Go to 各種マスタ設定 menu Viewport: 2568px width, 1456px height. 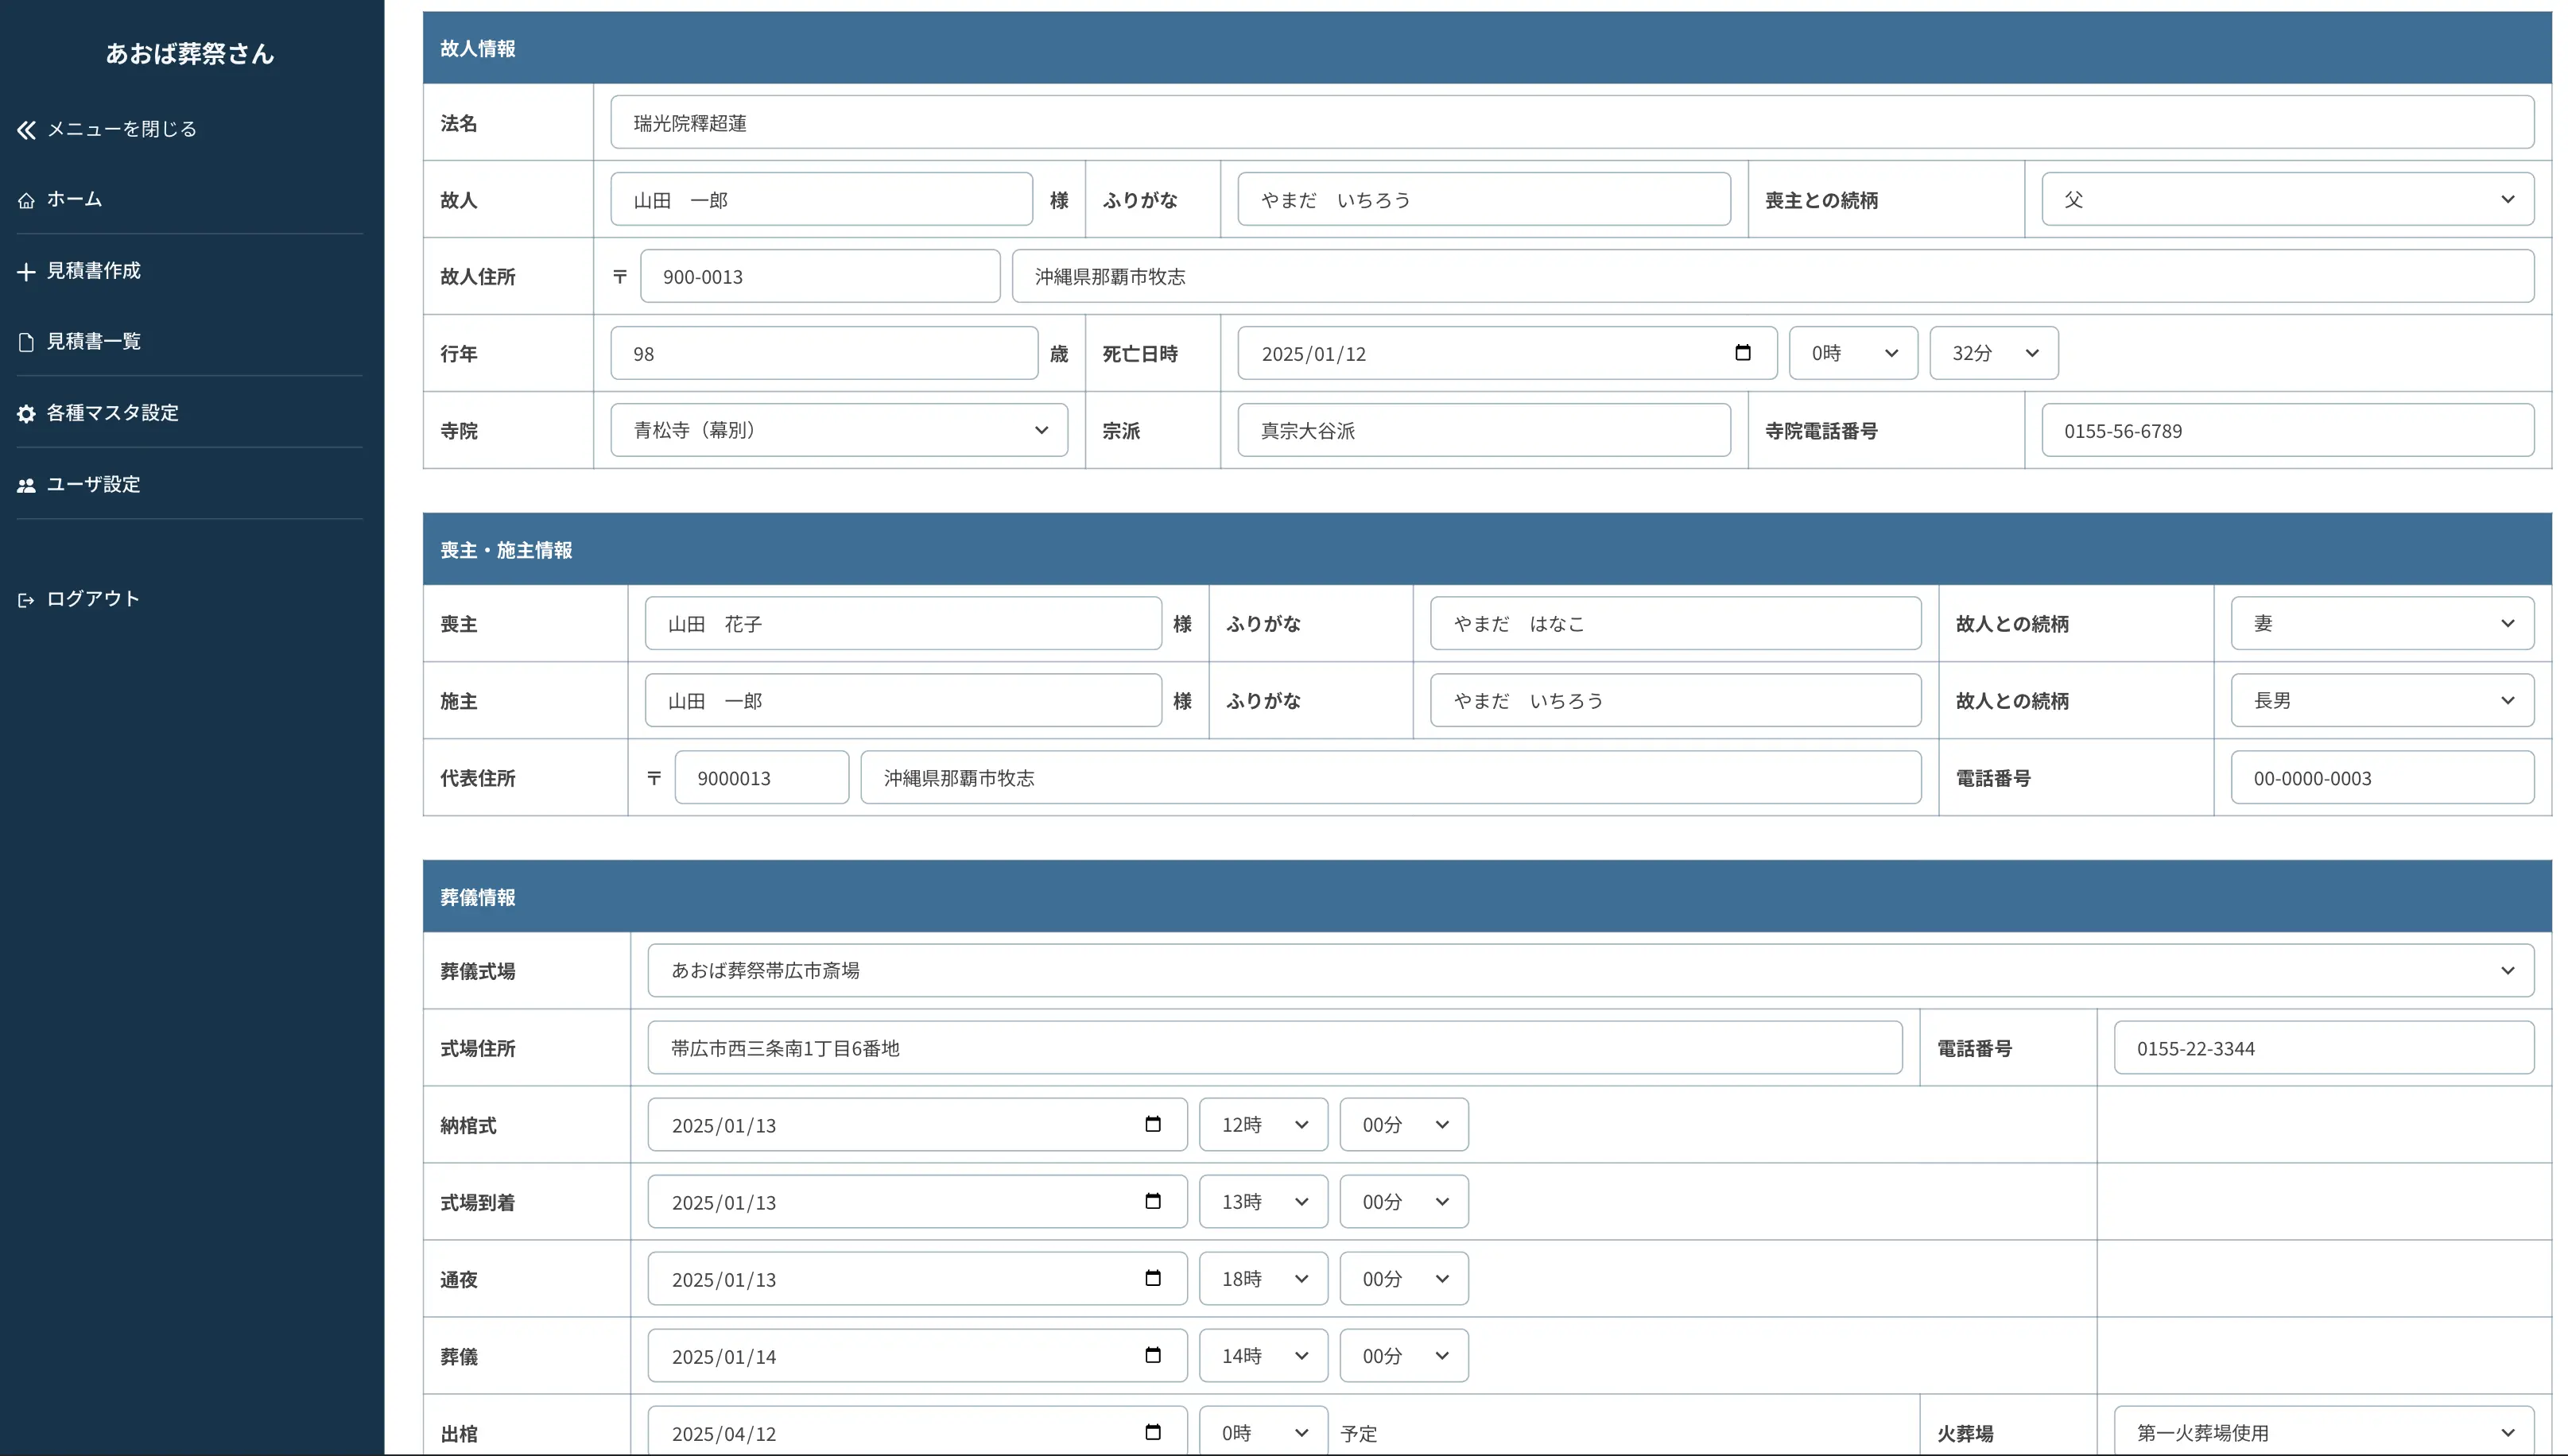112,413
